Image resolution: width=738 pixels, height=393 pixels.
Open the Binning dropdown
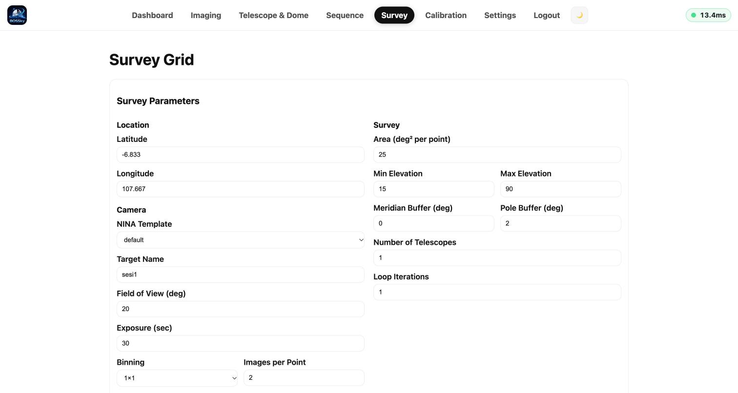[x=177, y=378]
